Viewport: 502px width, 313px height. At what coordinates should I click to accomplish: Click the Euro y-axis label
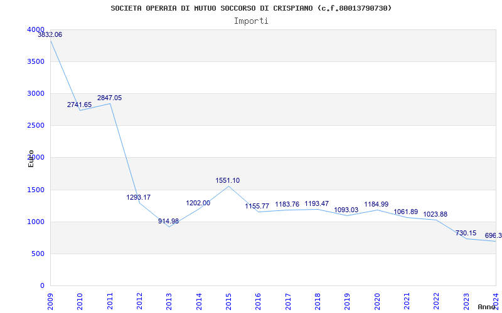pyautogui.click(x=31, y=158)
